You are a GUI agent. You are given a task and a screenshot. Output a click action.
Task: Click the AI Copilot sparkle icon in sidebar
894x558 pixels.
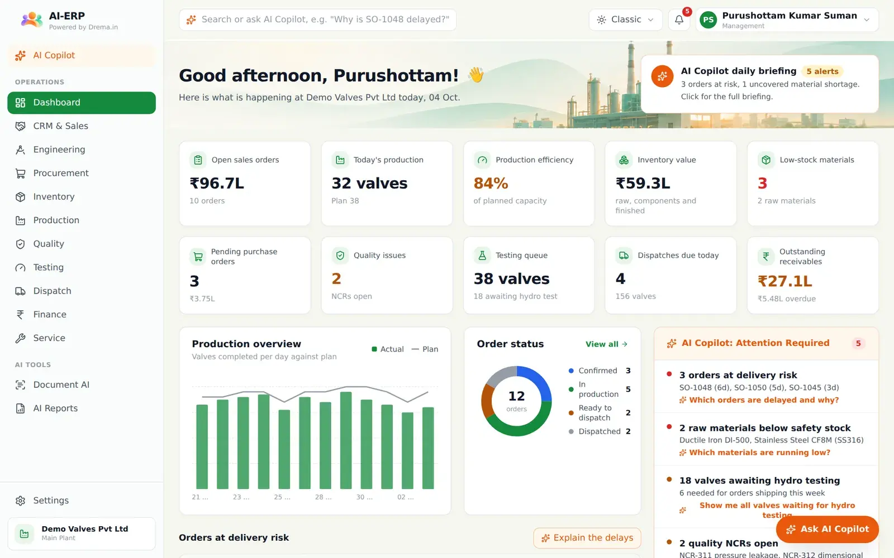21,55
